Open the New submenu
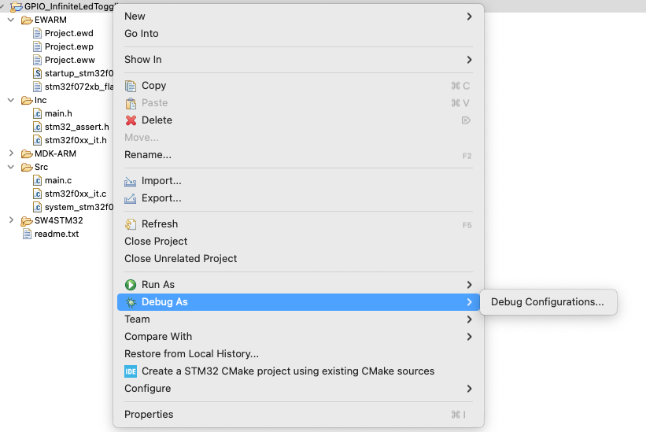 (299, 16)
